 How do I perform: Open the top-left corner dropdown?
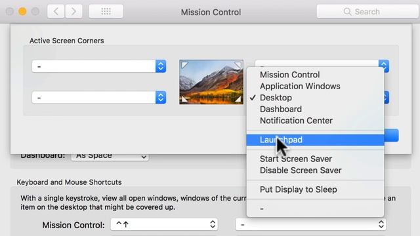99,66
